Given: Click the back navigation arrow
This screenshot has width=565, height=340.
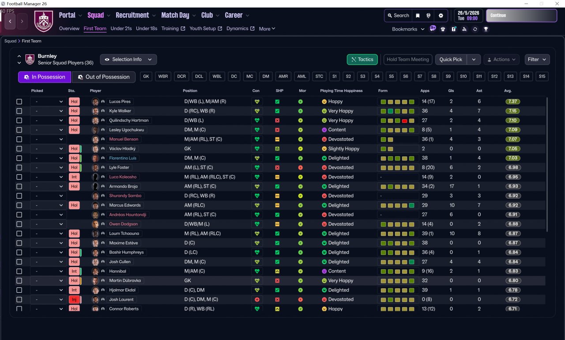Looking at the screenshot, I should click(10, 21).
